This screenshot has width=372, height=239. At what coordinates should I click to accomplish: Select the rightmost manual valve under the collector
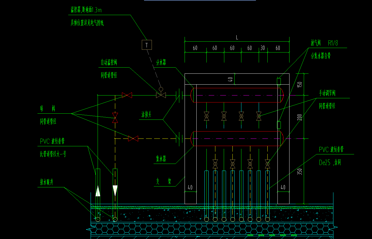267,164
